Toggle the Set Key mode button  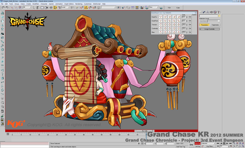tap(198, 146)
